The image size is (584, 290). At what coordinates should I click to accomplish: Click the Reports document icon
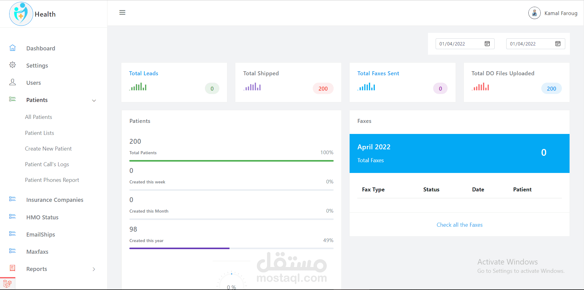tap(13, 268)
